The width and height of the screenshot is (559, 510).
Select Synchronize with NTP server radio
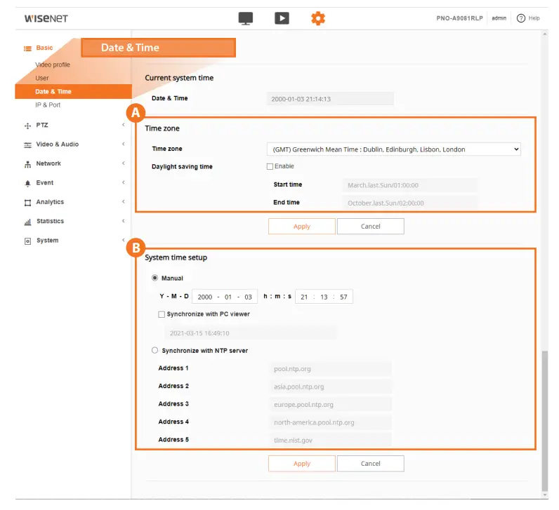[154, 351]
